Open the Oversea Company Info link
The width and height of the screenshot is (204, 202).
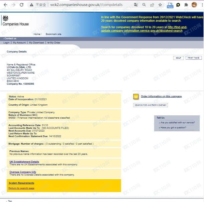[x=23, y=172]
